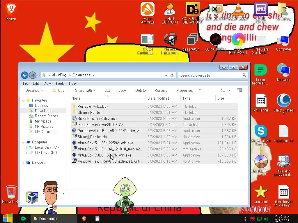Sort files by Date modified column
The image size is (298, 223).
(163, 98)
